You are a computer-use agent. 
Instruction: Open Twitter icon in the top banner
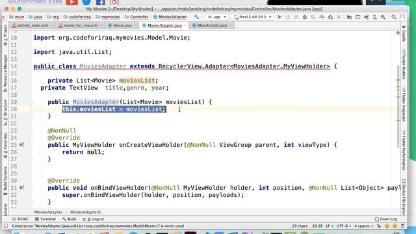(86, 3)
